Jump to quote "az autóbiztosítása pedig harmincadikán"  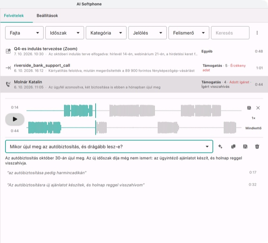click(46, 173)
